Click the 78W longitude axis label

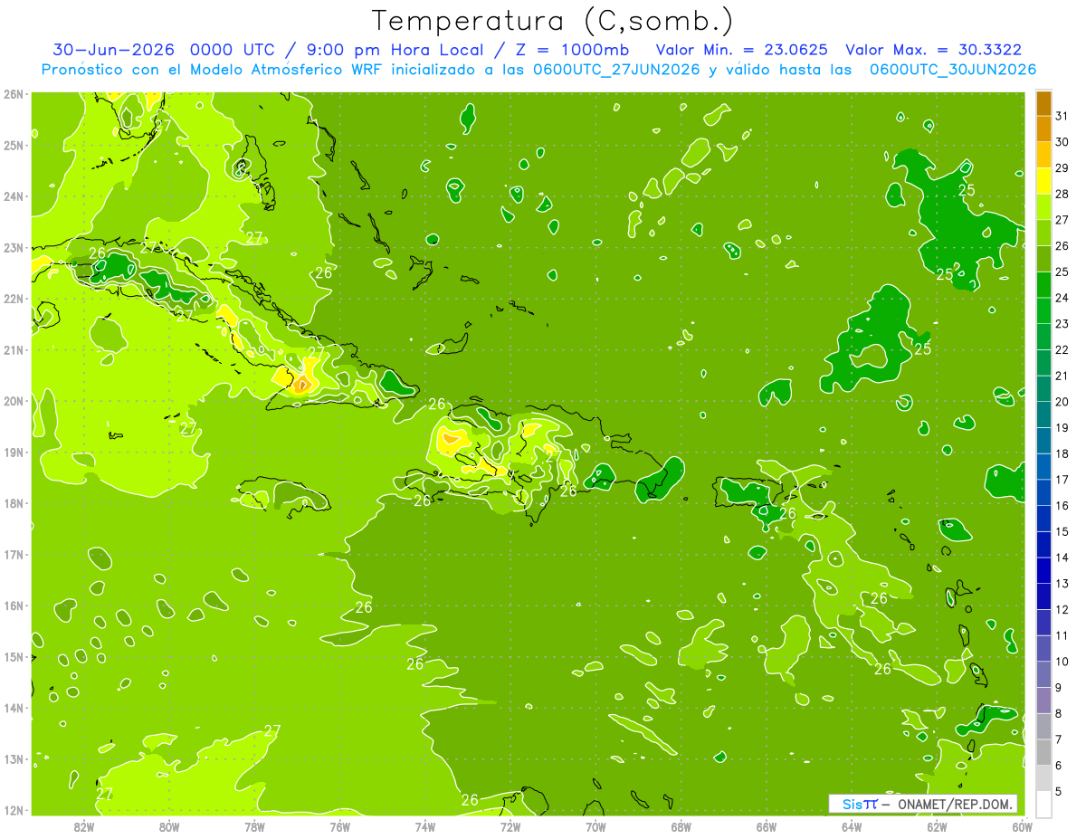254,826
